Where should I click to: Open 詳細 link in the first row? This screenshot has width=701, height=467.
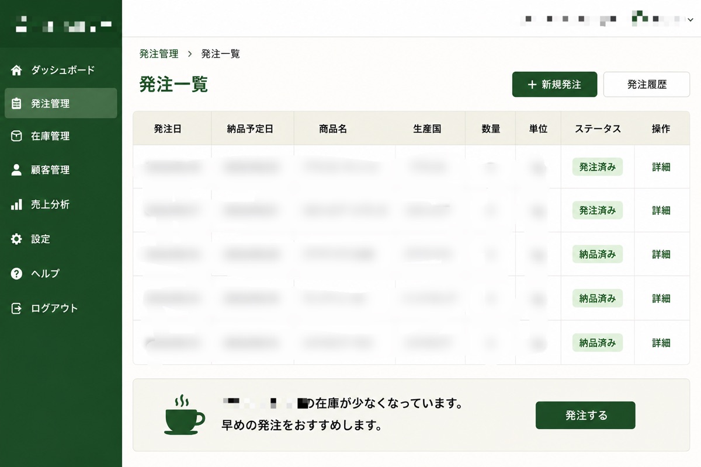[x=661, y=167]
